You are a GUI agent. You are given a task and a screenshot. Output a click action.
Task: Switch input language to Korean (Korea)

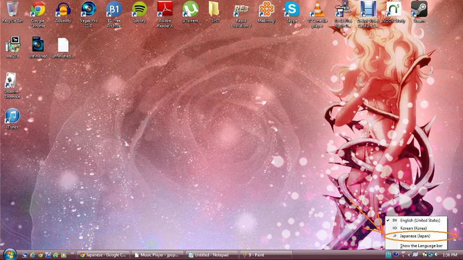point(413,228)
